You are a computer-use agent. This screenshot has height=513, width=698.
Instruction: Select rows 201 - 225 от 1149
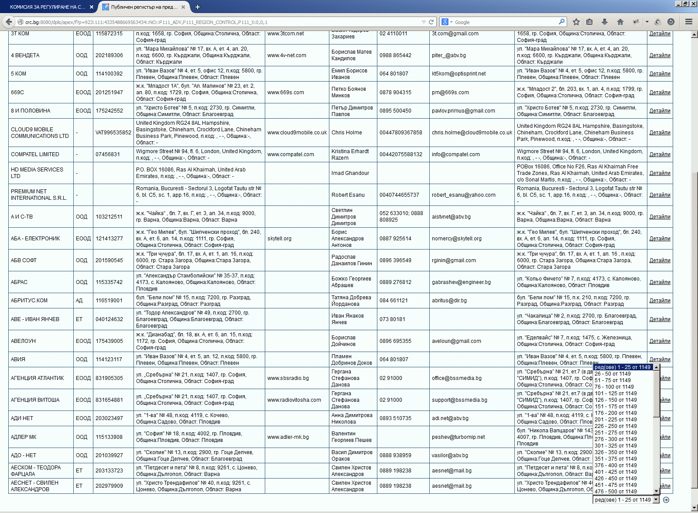[x=616, y=420]
